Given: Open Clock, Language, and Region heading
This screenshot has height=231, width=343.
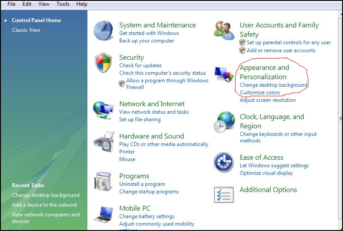Looking at the screenshot, I should (x=272, y=121).
